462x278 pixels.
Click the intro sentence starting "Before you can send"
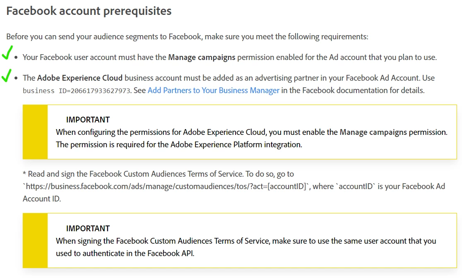pos(187,36)
